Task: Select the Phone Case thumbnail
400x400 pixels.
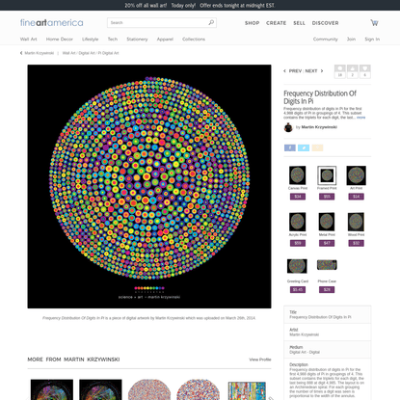Action: (x=327, y=265)
